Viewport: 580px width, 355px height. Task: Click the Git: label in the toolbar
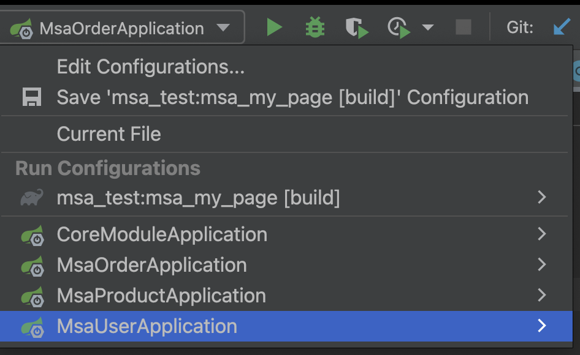point(520,28)
